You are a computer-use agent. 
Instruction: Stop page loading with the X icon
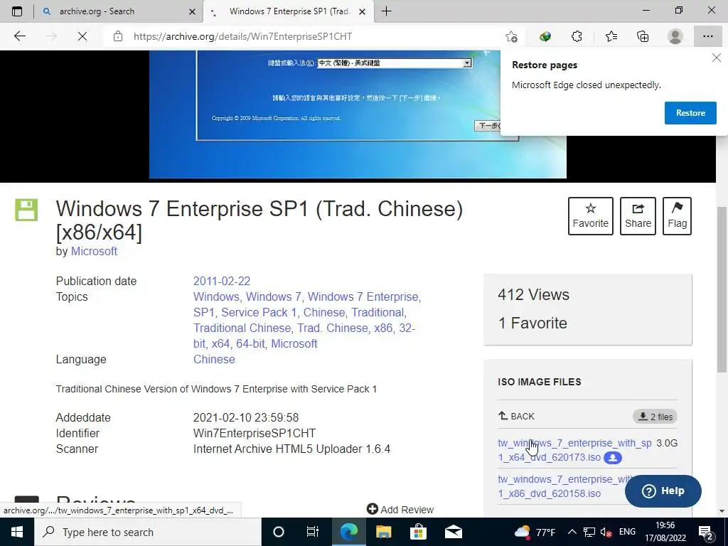click(x=82, y=36)
